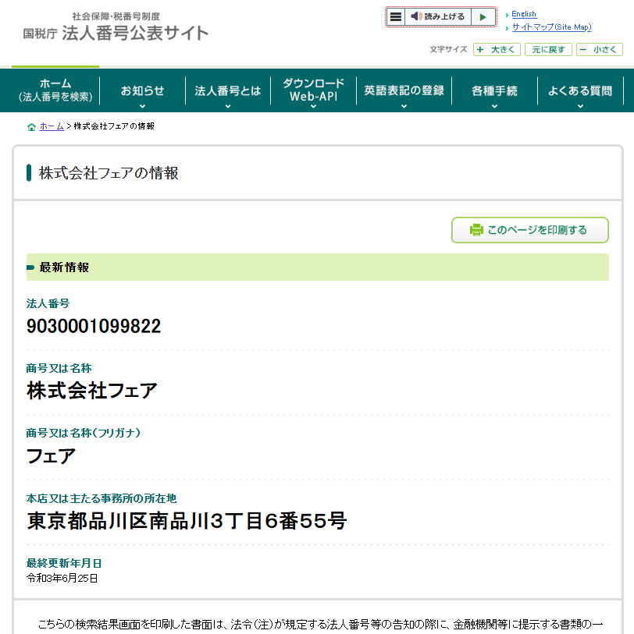Switch to the English site link

[x=523, y=14]
